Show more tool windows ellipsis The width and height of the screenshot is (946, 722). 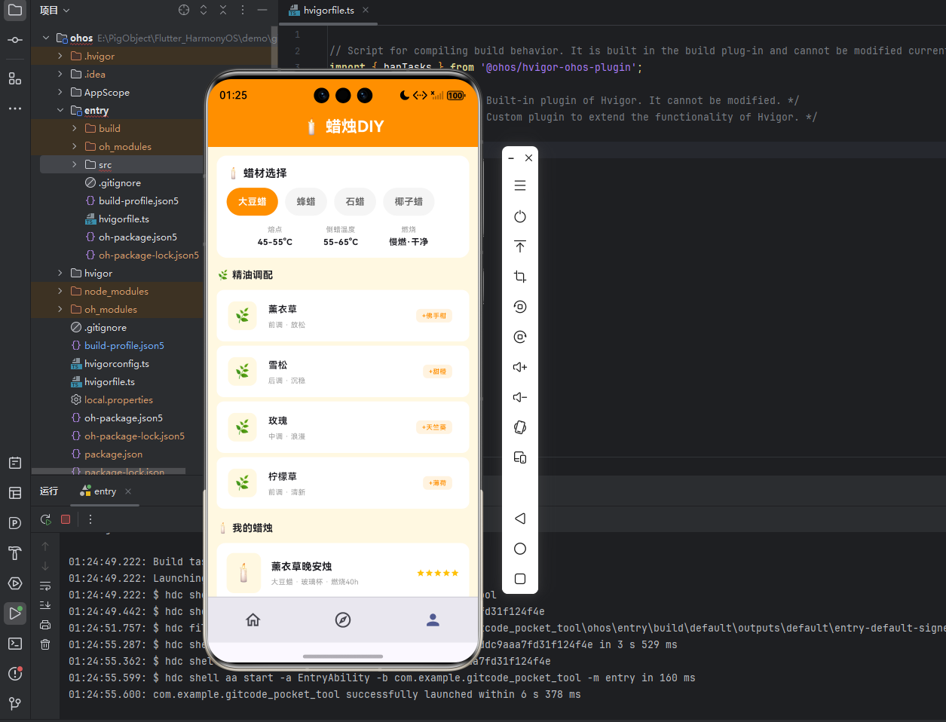coord(15,109)
